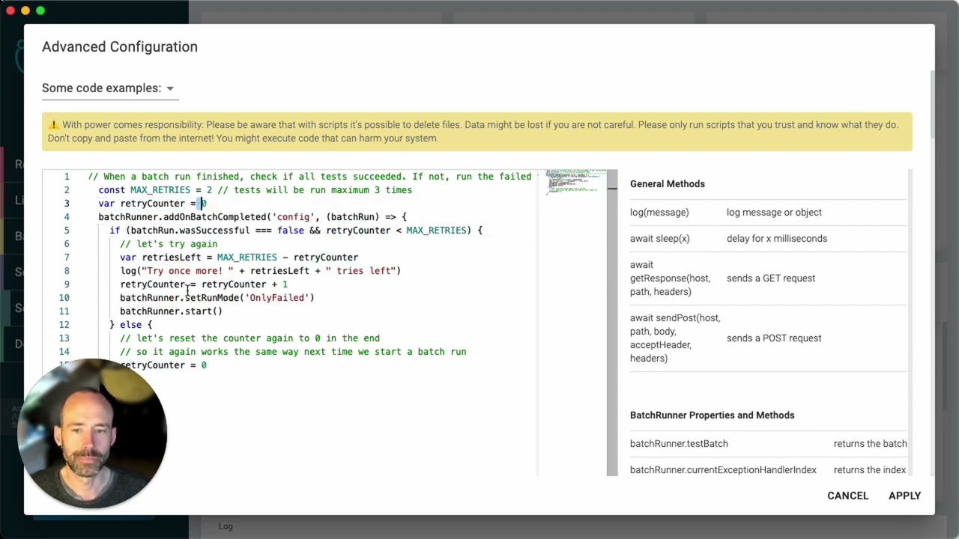Click the warning icon in yellow banner
Image resolution: width=959 pixels, height=539 pixels.
tap(54, 125)
